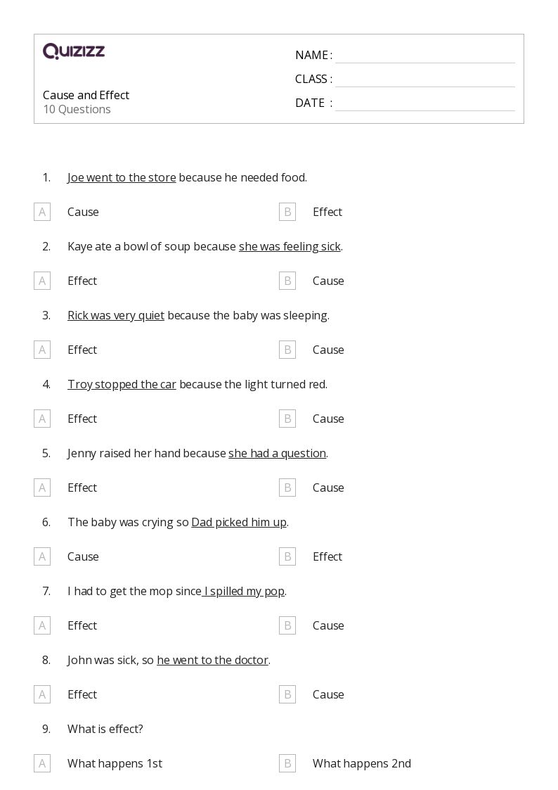The height and width of the screenshot is (790, 558).
Task: Tick box B Cause for question 4
Action: point(287,419)
